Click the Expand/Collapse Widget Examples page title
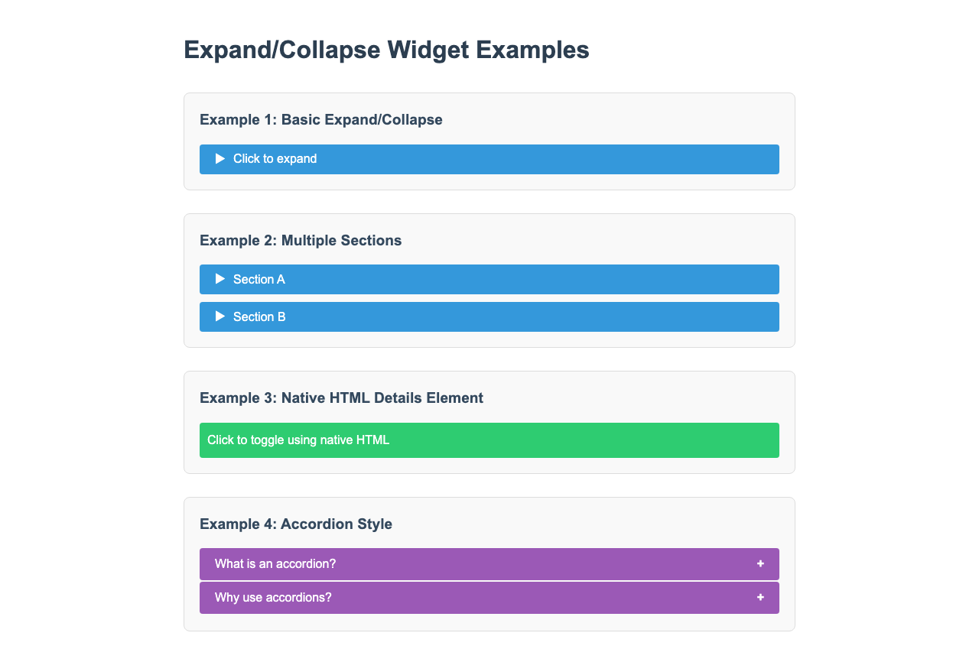The height and width of the screenshot is (662, 979). pos(386,50)
